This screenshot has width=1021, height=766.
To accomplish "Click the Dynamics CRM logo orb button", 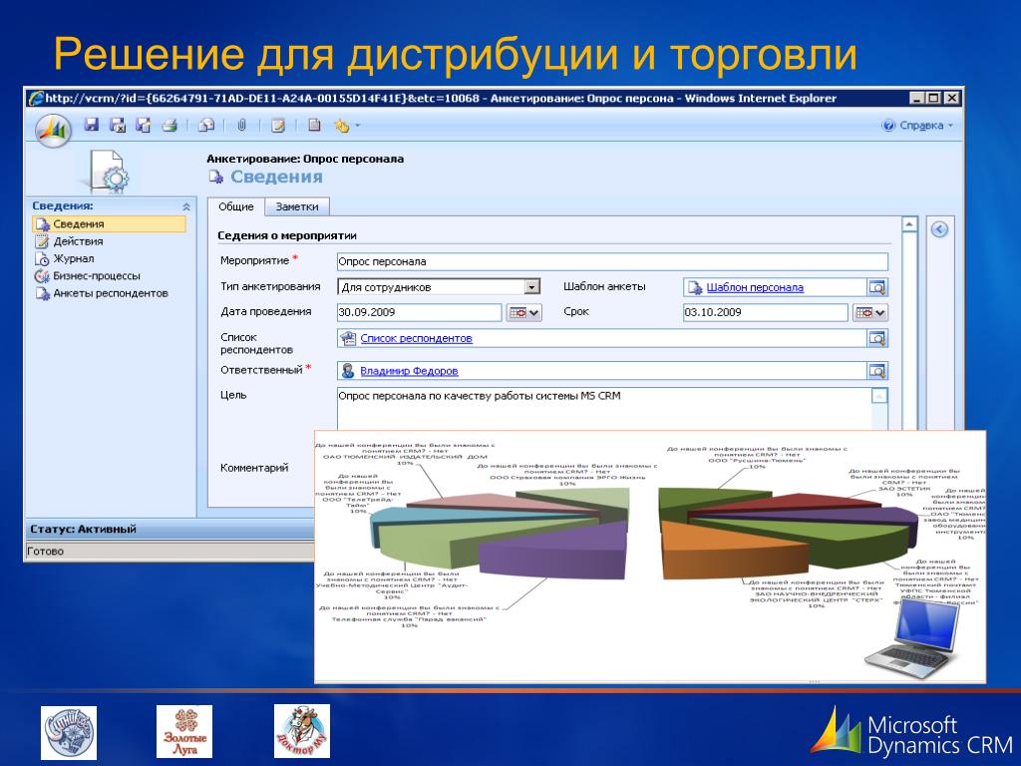I will (53, 131).
